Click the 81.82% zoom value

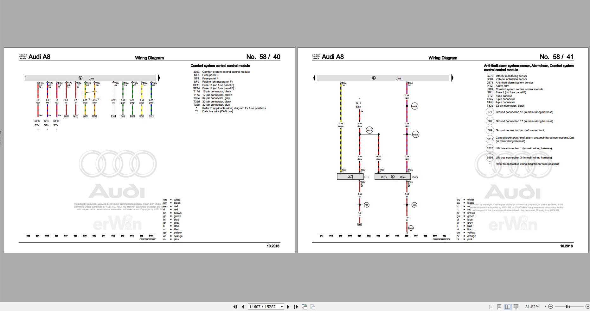click(x=532, y=307)
